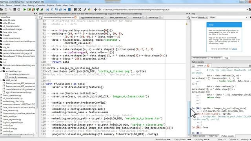Go forward to the next cursor position

100,9
